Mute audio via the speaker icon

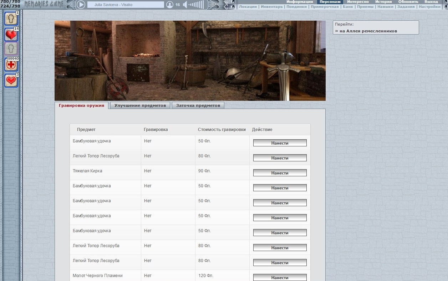point(185,5)
